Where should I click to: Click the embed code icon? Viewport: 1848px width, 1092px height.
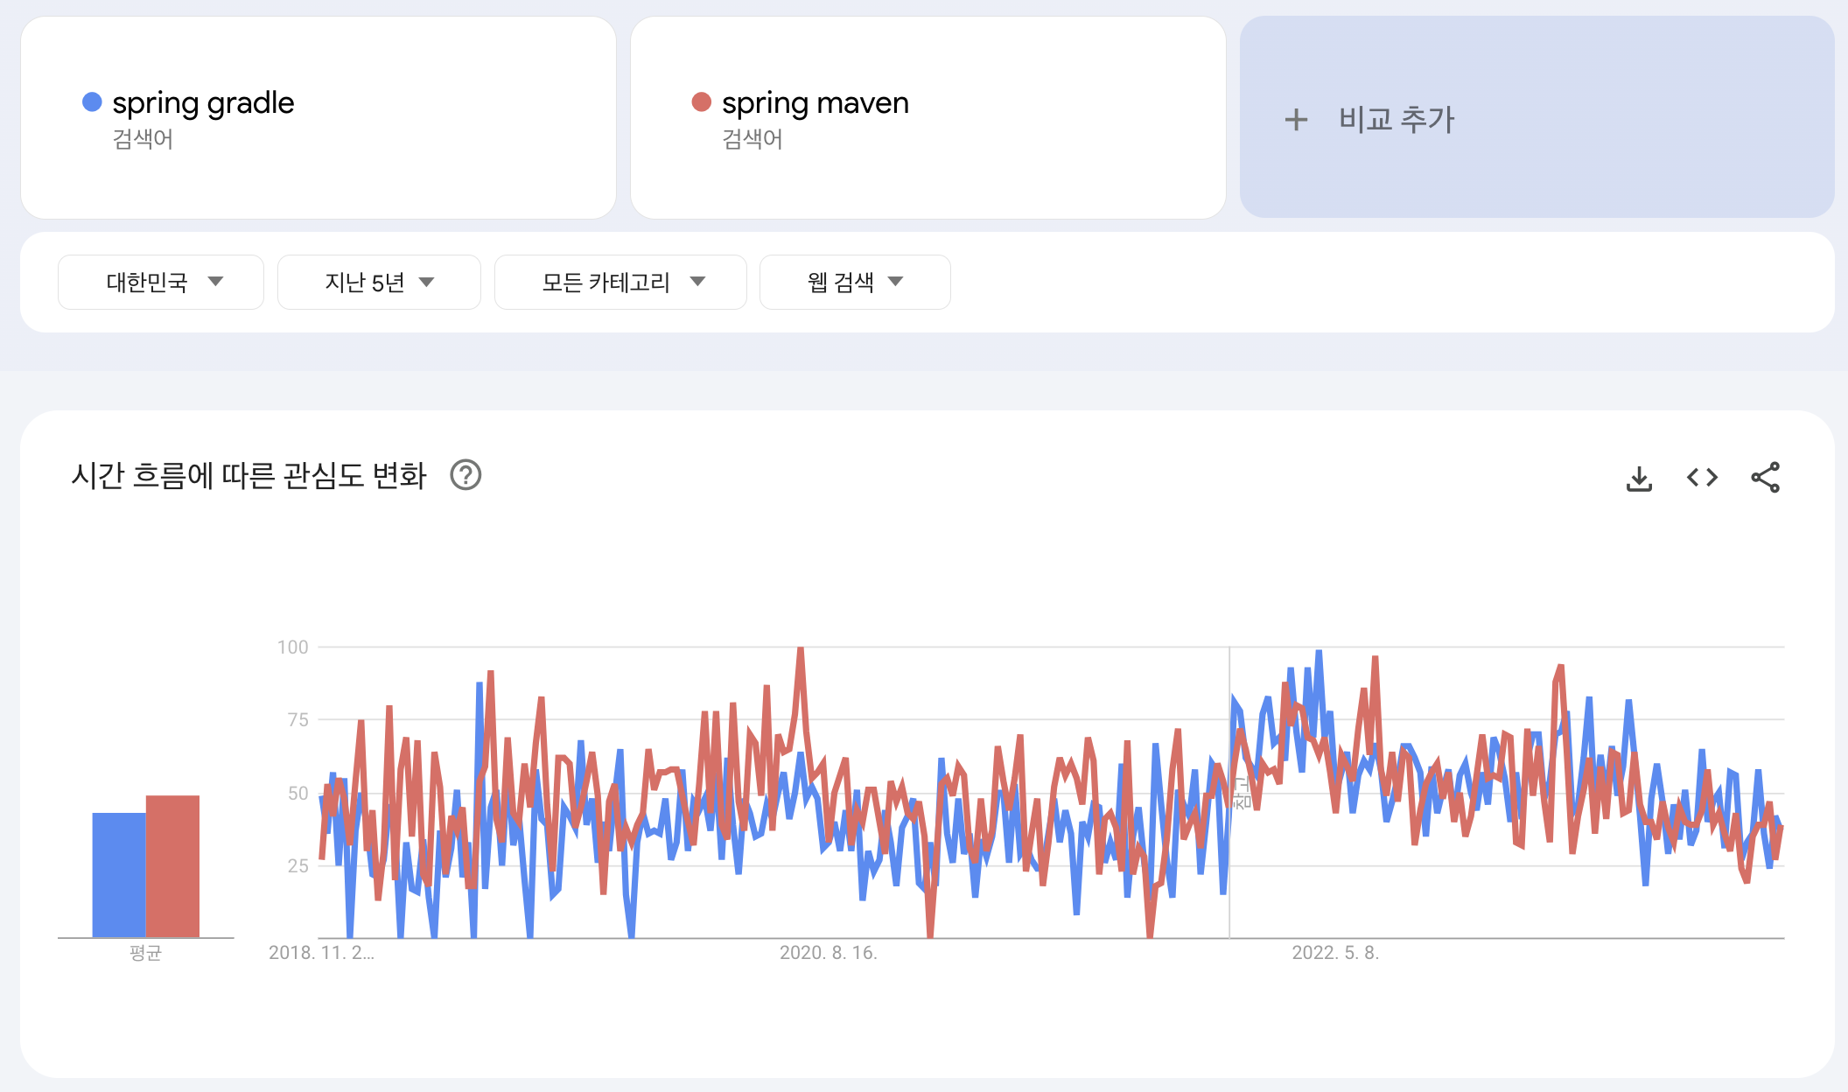(x=1702, y=478)
